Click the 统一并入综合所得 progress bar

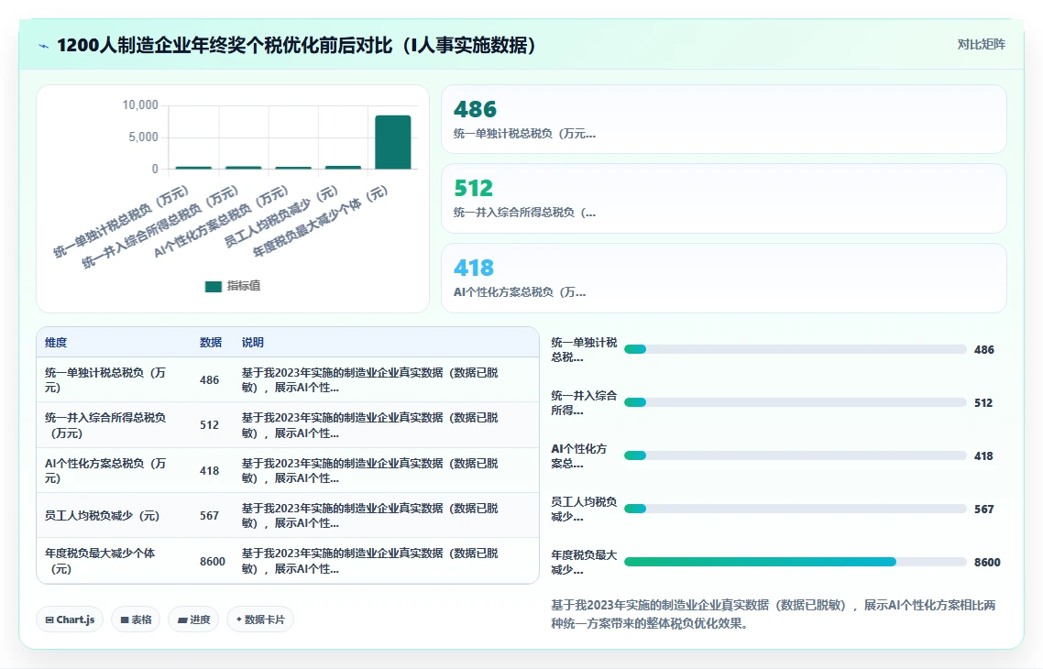pos(795,402)
